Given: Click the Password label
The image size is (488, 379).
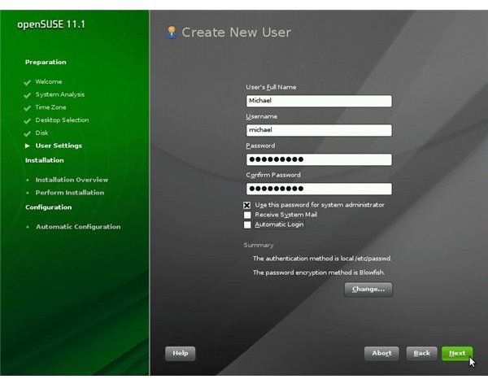Looking at the screenshot, I should click(260, 146).
